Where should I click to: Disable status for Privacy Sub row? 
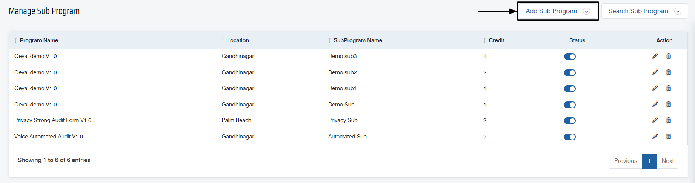pos(570,121)
